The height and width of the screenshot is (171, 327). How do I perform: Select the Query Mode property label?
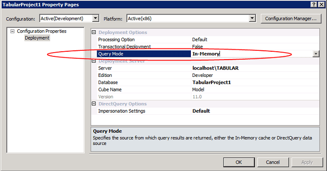(144, 54)
